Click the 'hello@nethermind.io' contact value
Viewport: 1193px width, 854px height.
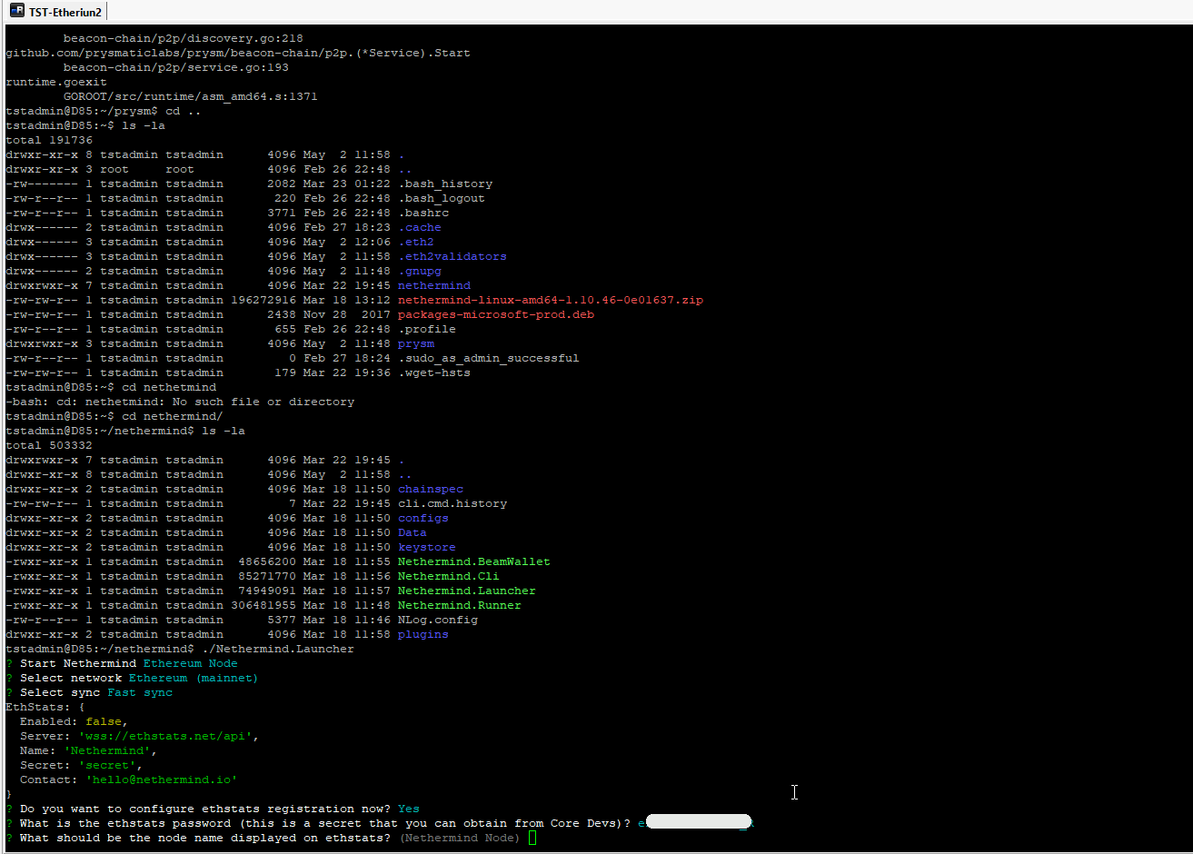click(162, 780)
